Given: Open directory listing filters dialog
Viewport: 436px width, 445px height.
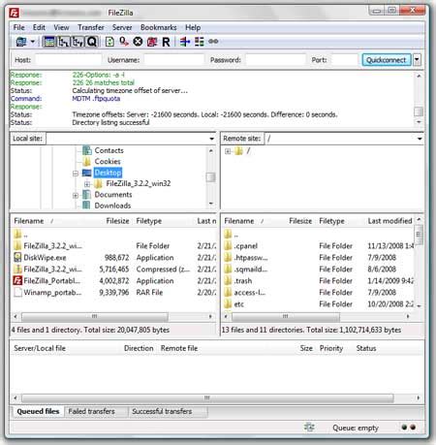Looking at the screenshot, I should tap(185, 42).
